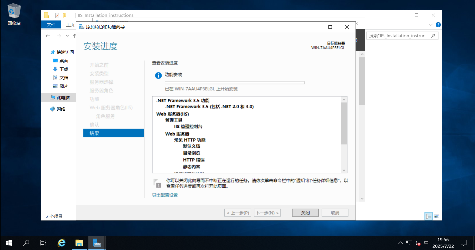Open taskbar search magnifier
Screen dimensions: 475x250
tap(26, 243)
